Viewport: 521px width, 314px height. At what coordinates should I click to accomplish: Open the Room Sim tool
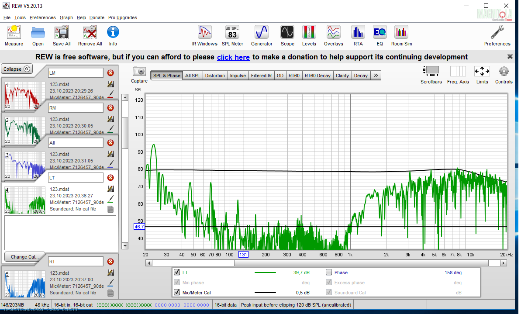(401, 32)
